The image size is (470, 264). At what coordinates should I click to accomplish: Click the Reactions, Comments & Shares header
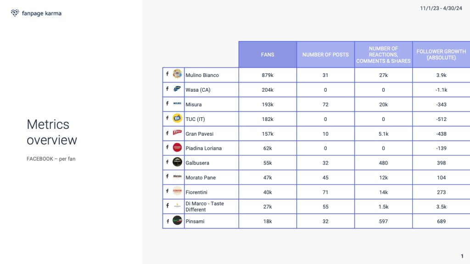pos(383,55)
